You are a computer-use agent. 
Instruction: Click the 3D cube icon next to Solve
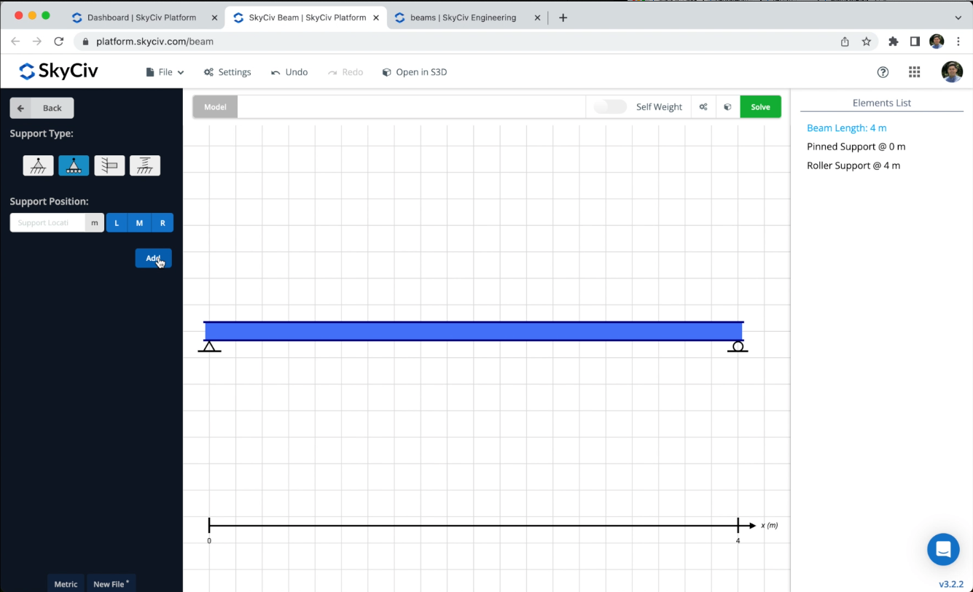click(x=727, y=107)
